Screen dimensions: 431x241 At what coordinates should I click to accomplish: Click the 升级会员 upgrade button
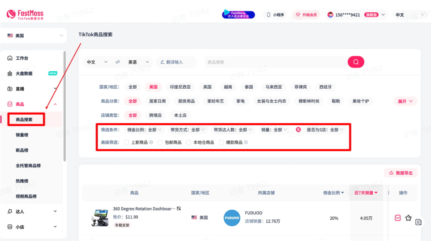306,15
